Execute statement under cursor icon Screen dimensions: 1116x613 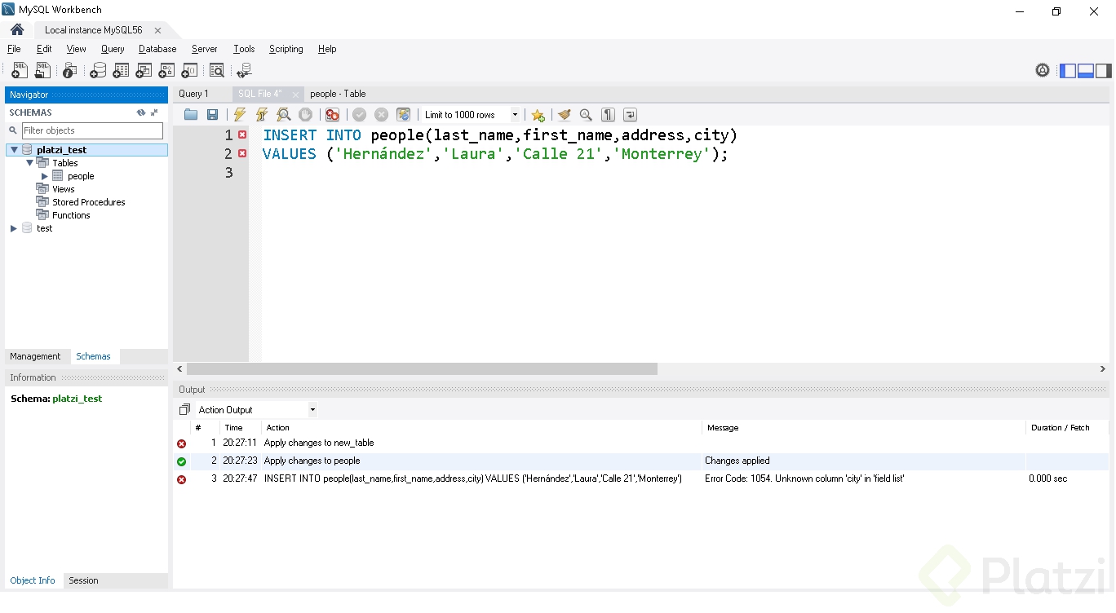tap(262, 115)
